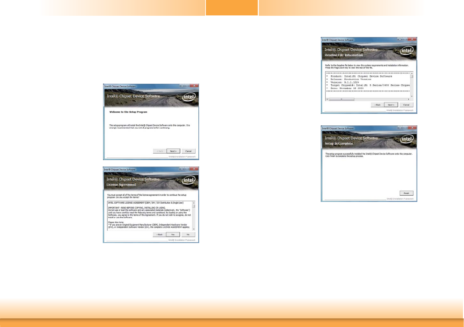This screenshot has width=464, height=327.
Task: Click 'Please Also Note:' line in license
Action: point(116,222)
